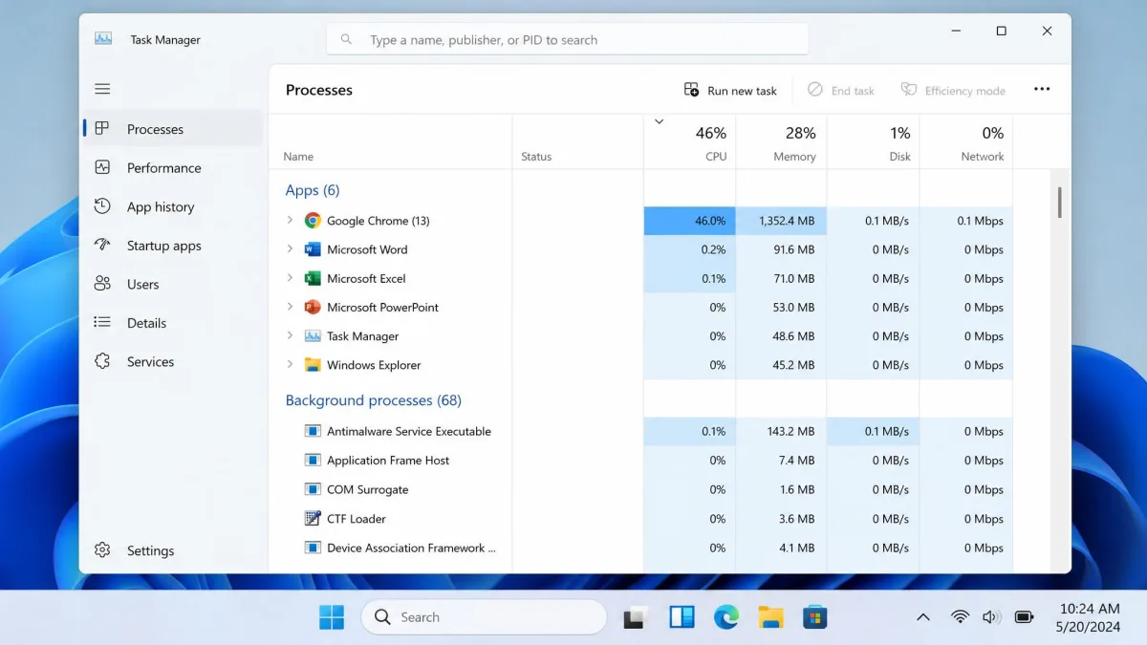Open the More options ellipsis menu

(1042, 90)
